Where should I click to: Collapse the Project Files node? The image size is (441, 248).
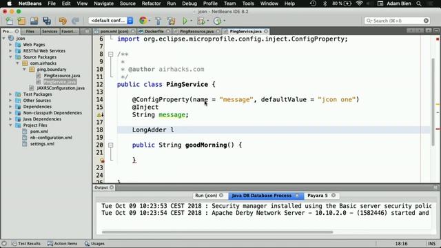point(11,125)
